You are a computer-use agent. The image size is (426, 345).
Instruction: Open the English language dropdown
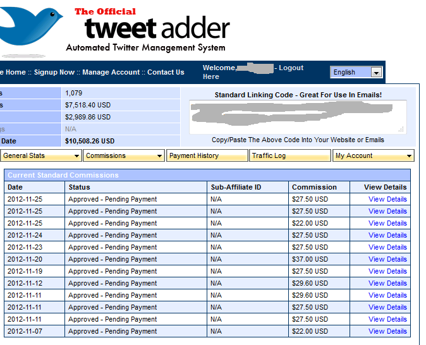(x=356, y=72)
